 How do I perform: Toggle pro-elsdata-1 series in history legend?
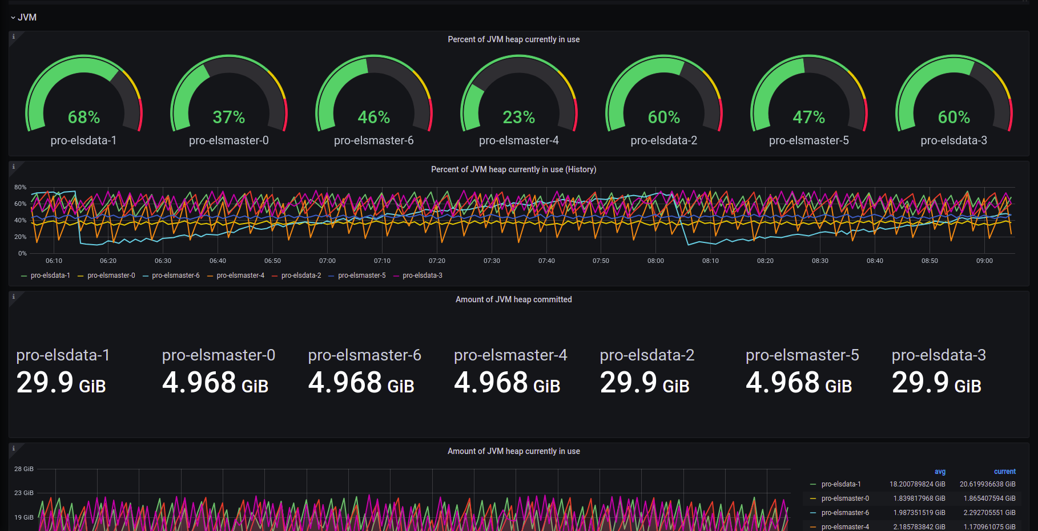(50, 275)
